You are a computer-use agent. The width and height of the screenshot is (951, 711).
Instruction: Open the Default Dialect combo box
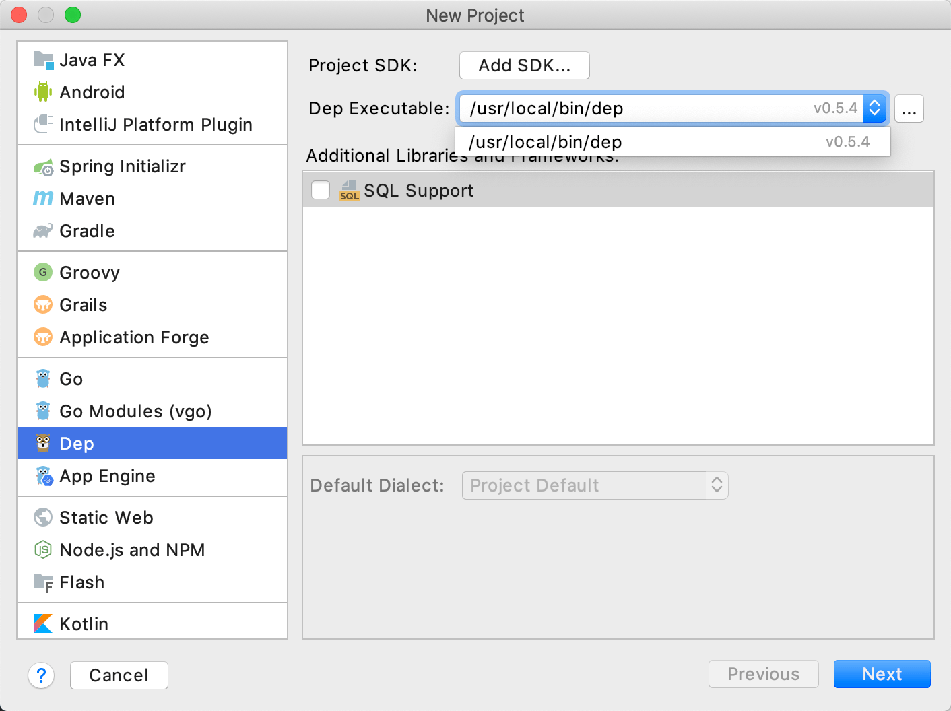(595, 485)
